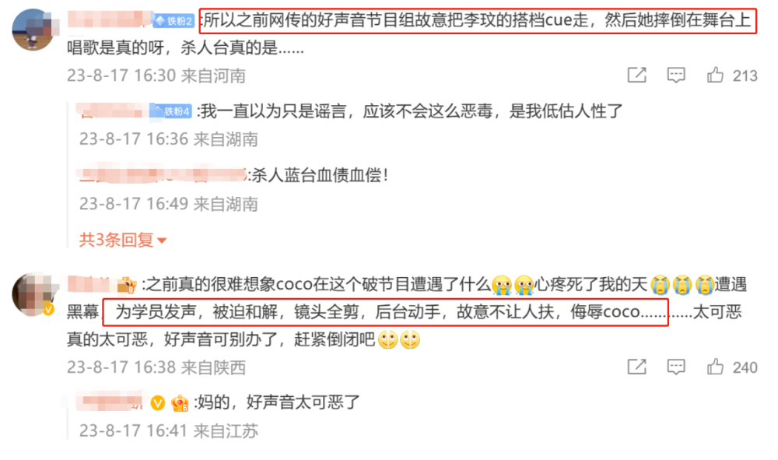
Task: Reply to the comment with 240 likes
Action: click(676, 367)
